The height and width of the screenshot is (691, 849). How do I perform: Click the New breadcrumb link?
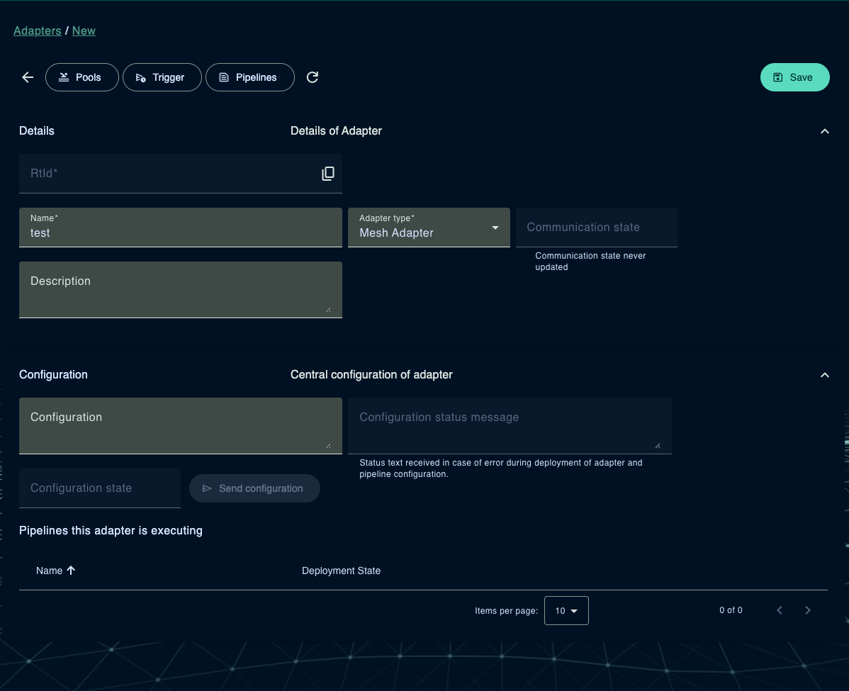click(84, 31)
